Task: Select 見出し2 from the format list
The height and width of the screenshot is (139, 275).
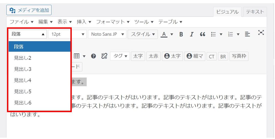Action: click(23, 58)
